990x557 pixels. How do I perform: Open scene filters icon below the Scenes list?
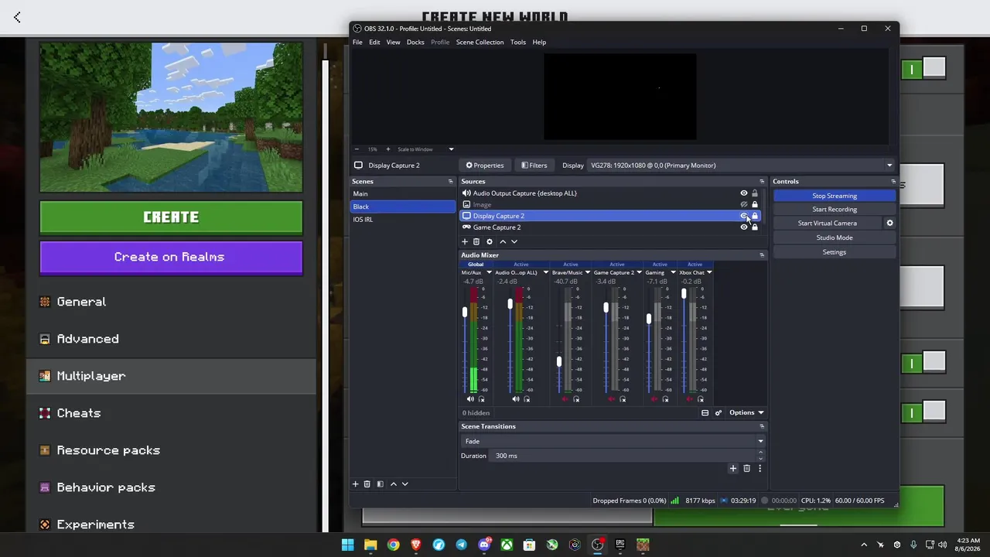(x=380, y=484)
